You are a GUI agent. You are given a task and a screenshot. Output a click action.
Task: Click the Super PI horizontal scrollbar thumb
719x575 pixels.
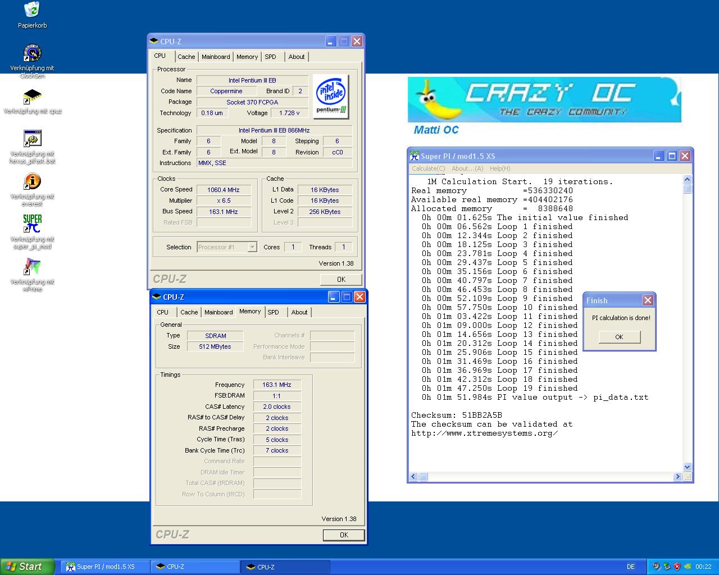pyautogui.click(x=423, y=477)
